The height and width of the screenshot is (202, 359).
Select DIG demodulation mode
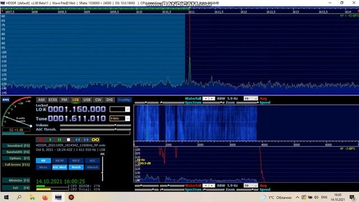(109, 100)
